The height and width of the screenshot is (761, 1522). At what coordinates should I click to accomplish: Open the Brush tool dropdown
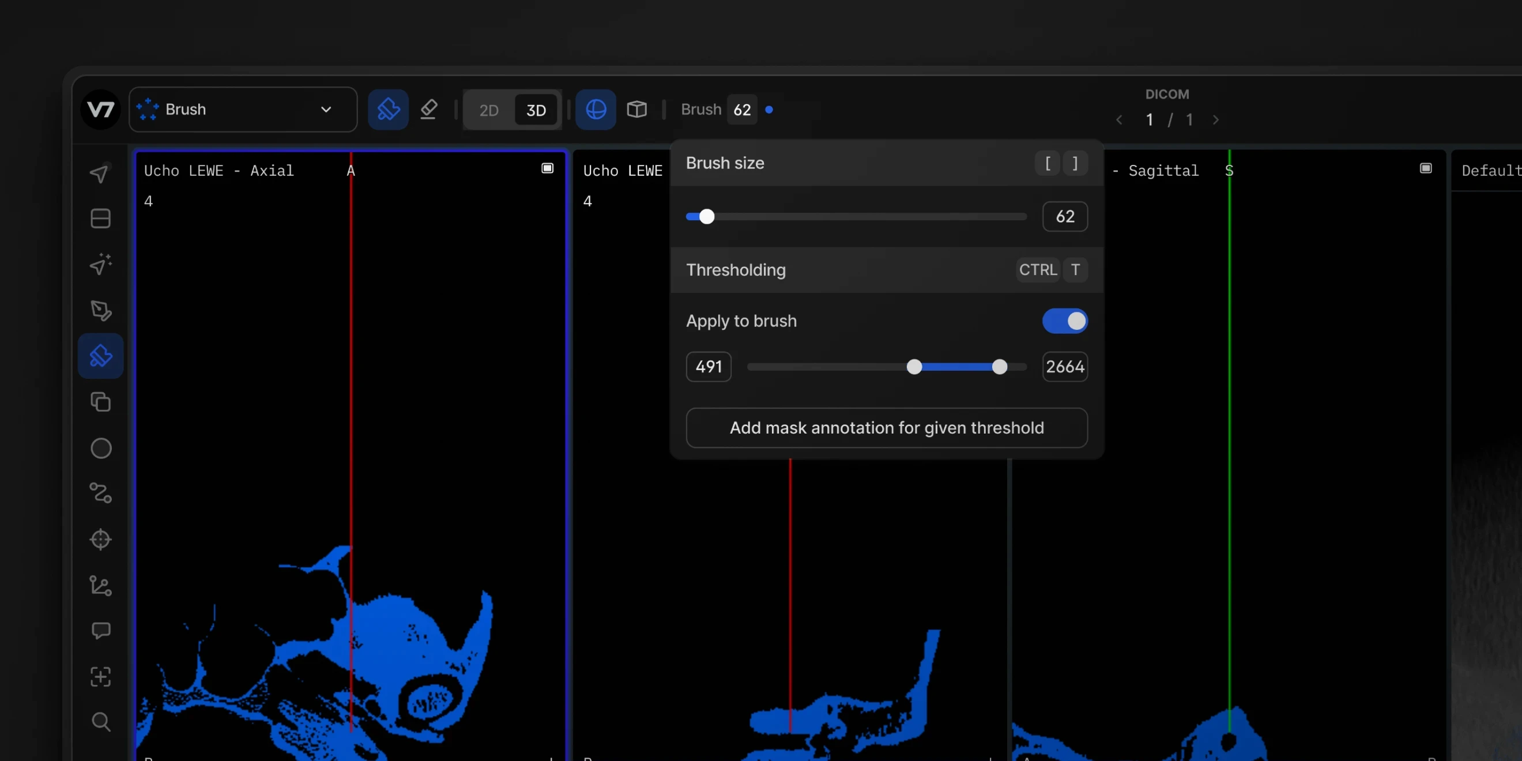[242, 110]
